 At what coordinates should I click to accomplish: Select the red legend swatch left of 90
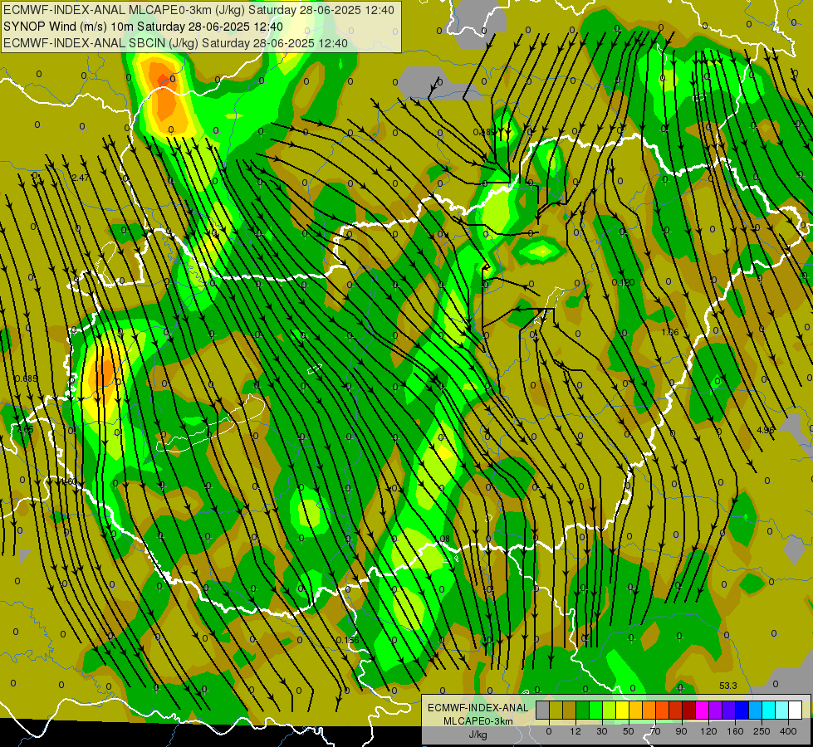[x=676, y=710]
